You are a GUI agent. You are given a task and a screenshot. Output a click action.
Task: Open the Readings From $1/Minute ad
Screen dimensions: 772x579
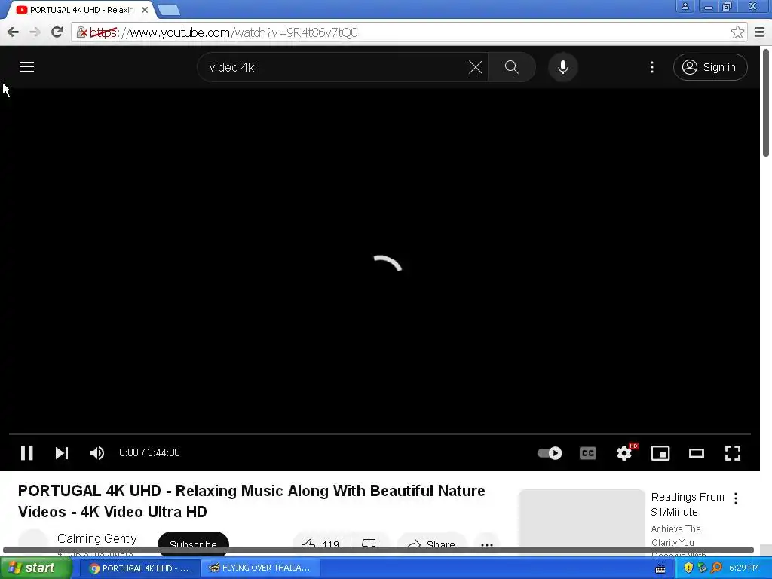pos(688,504)
